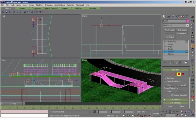Select the Move transform tool icon
The width and height of the screenshot is (196, 118).
pos(193,46)
